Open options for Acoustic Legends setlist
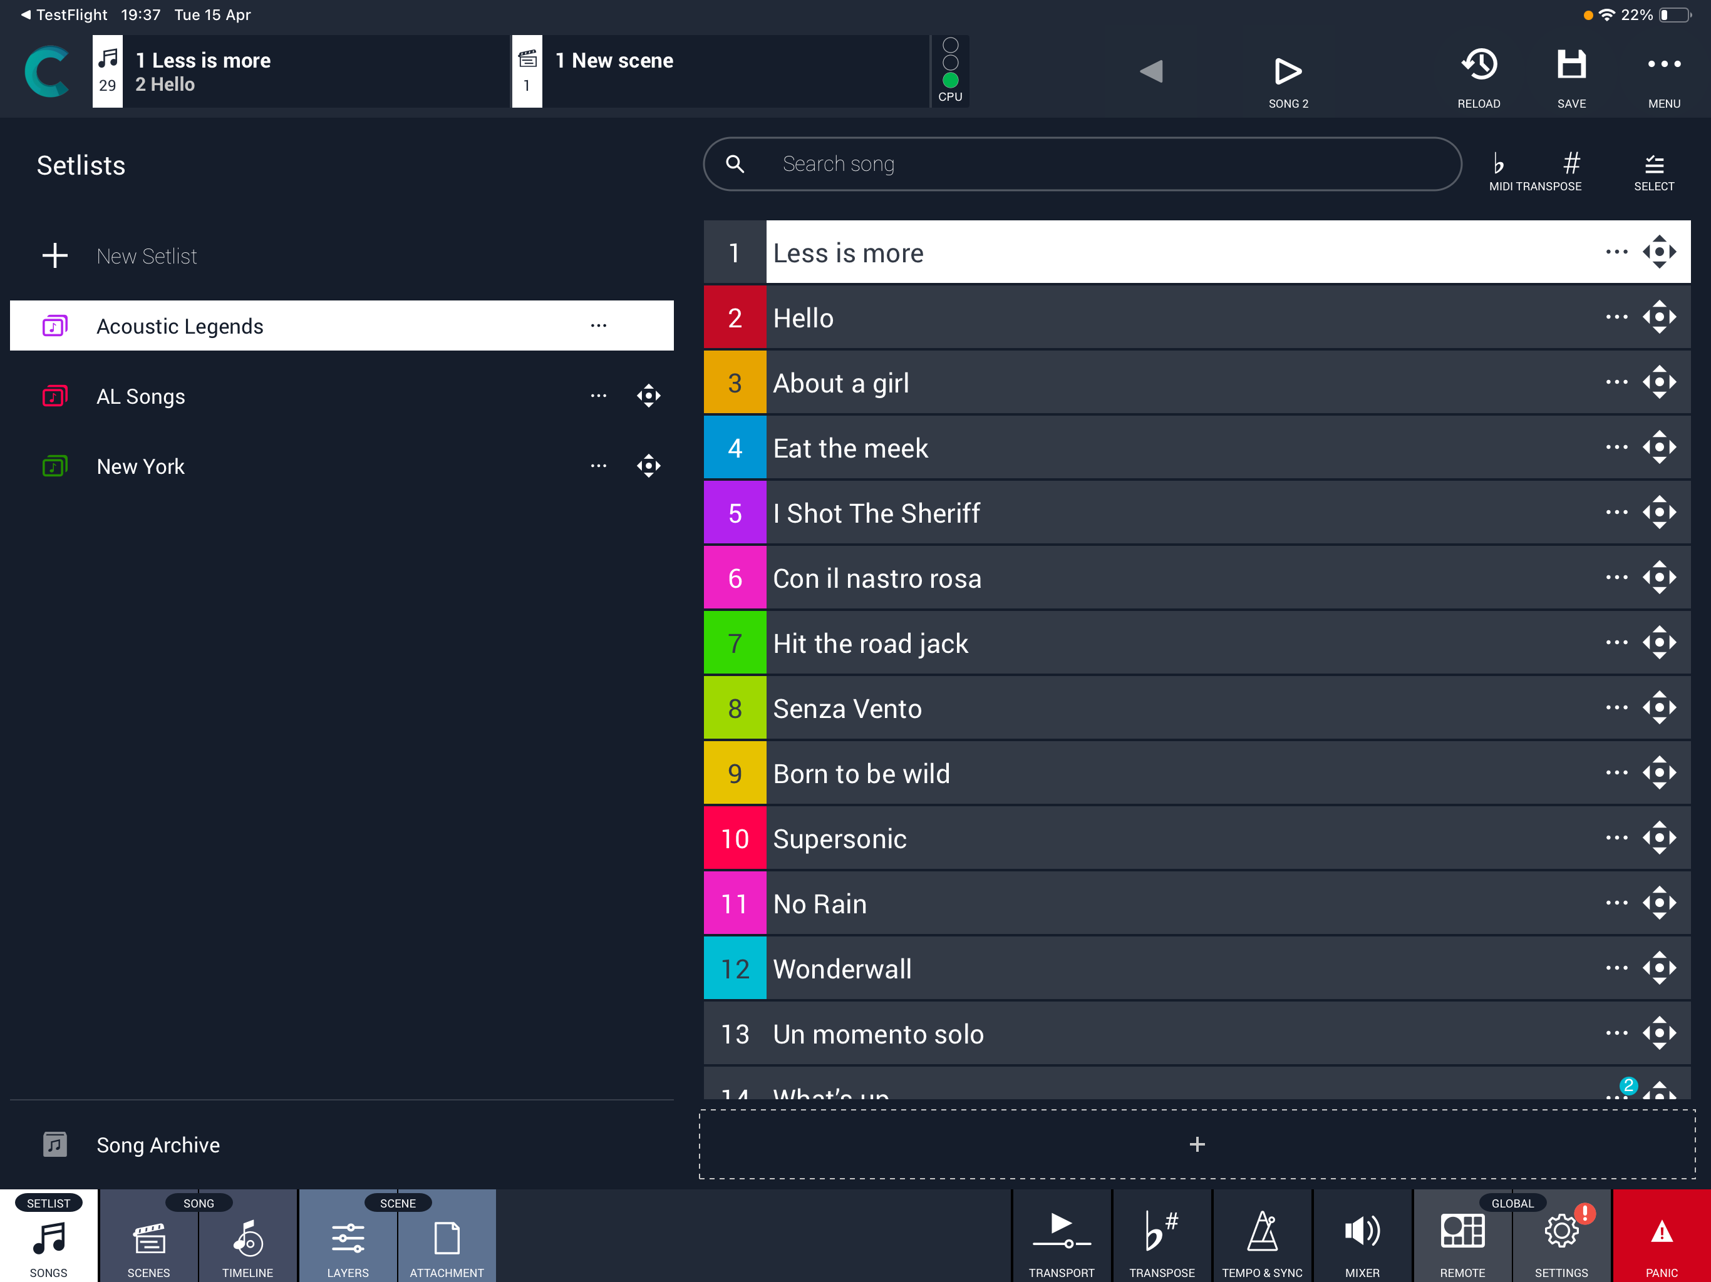This screenshot has height=1282, width=1711. (x=598, y=326)
